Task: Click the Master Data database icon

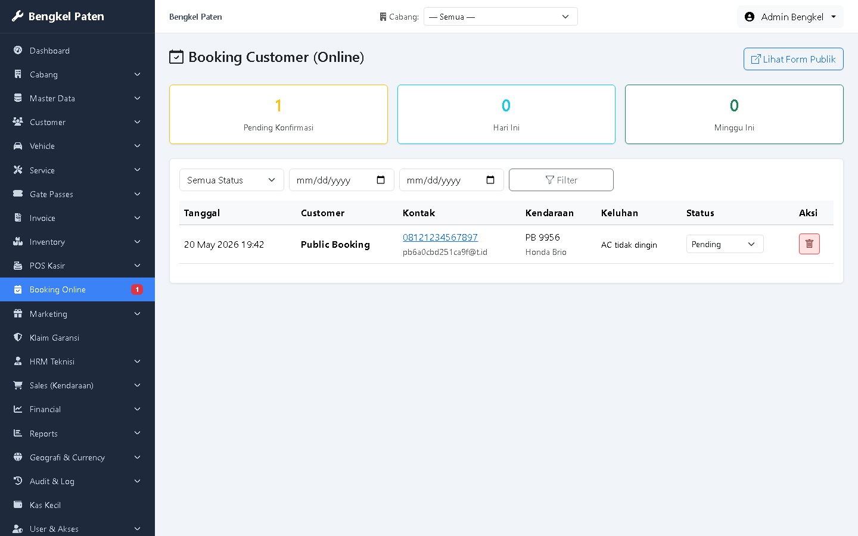Action: point(18,98)
